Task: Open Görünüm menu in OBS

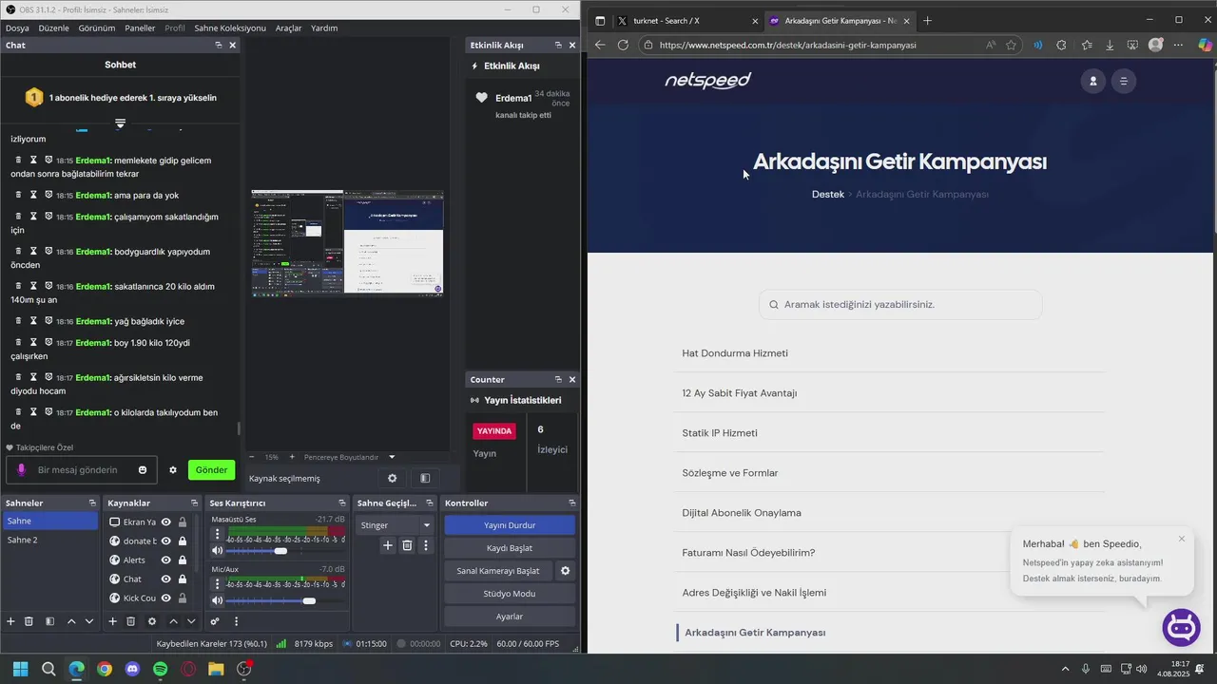Action: point(96,28)
